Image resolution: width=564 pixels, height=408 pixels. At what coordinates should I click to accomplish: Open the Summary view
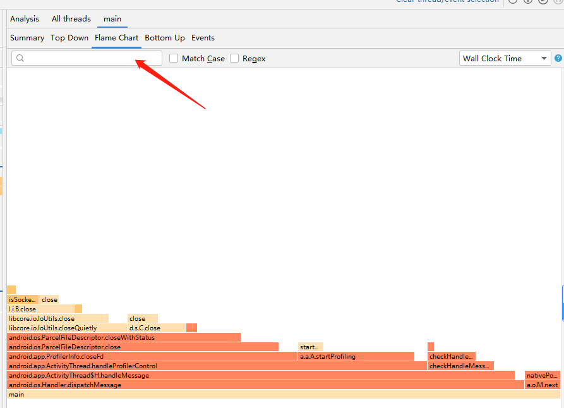click(27, 38)
